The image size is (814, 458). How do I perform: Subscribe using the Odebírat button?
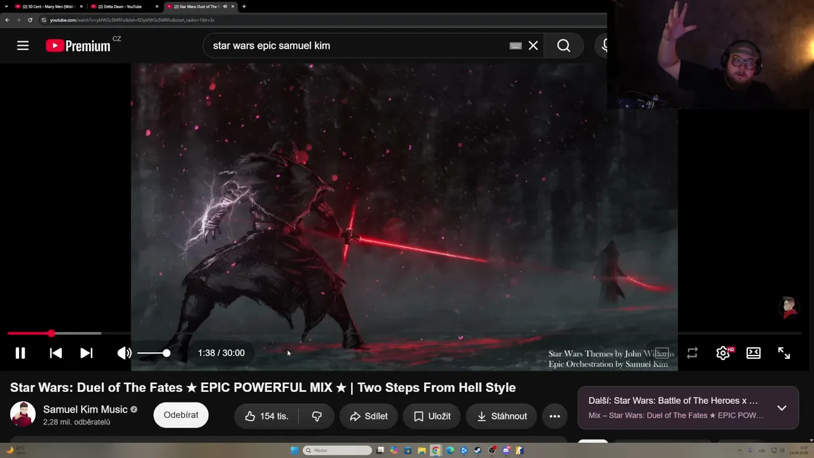[x=181, y=415]
